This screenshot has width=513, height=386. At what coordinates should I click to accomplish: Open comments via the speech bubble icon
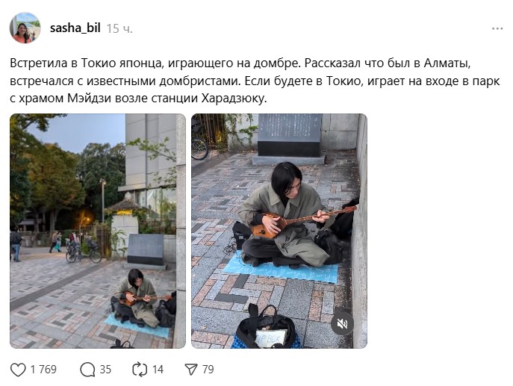point(87,370)
